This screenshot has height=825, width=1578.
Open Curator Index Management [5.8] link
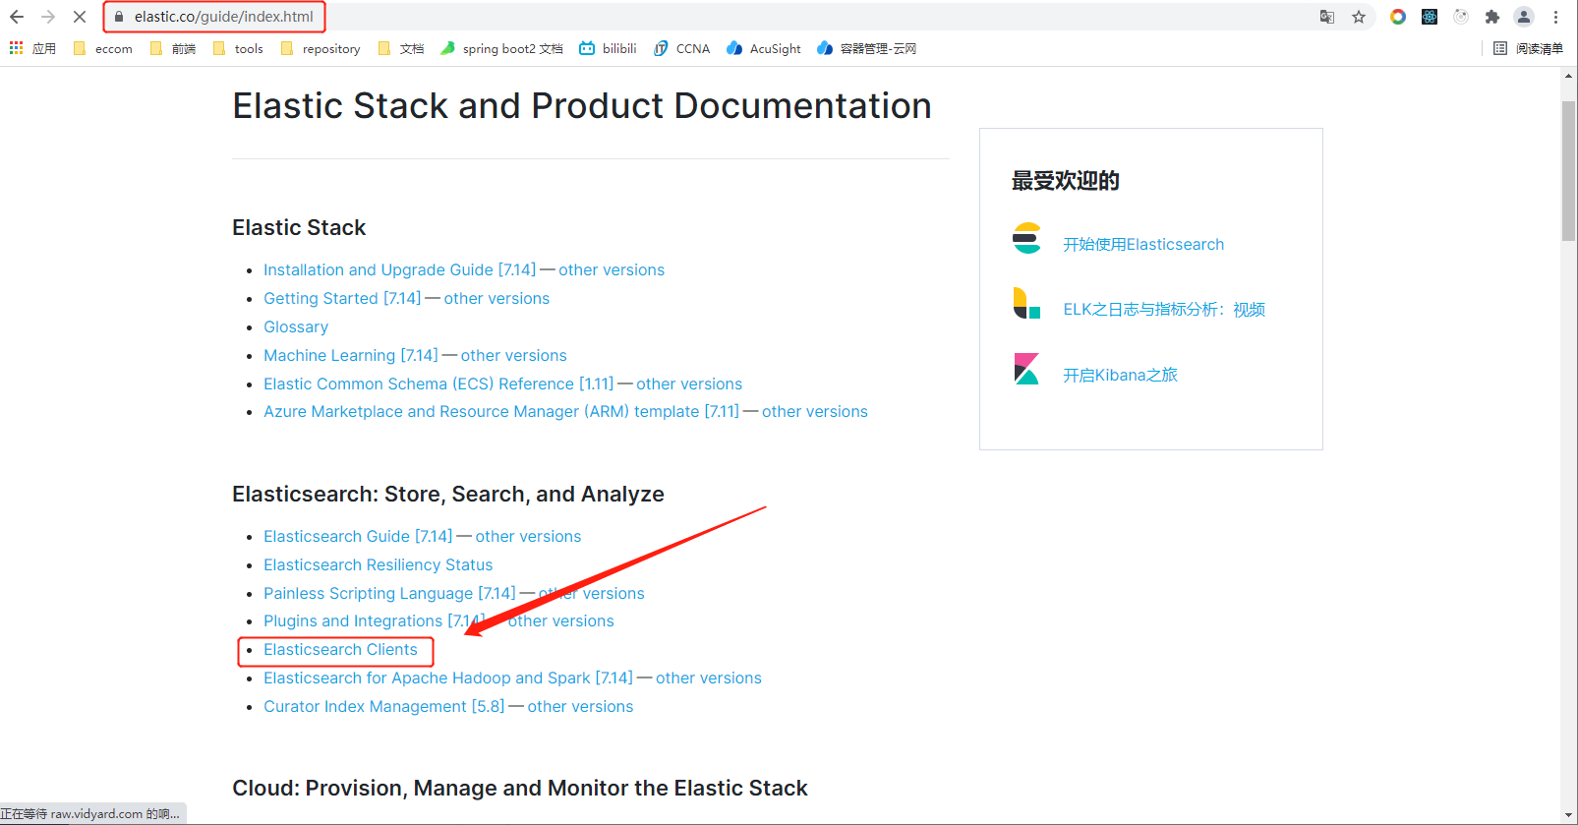click(x=383, y=706)
